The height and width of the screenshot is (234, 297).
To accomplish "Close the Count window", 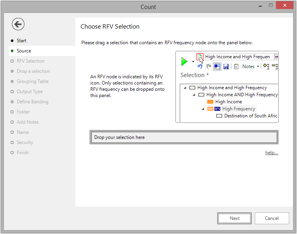I will [x=284, y=5].
